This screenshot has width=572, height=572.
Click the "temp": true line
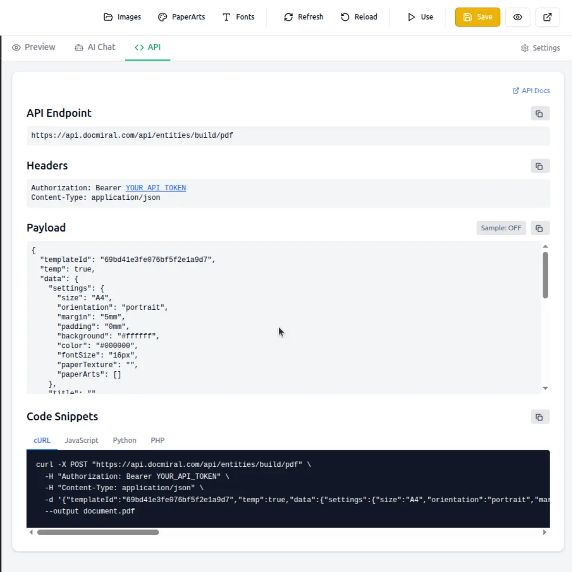click(67, 269)
